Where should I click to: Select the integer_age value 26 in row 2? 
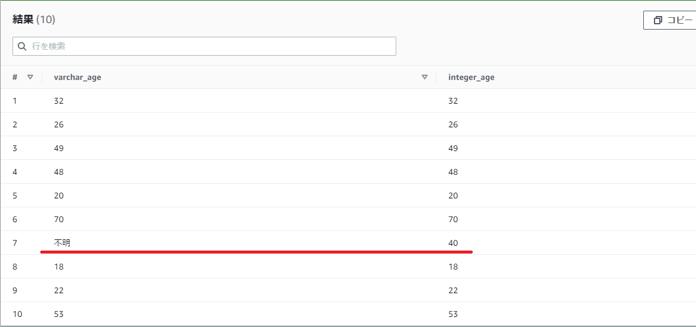[453, 124]
